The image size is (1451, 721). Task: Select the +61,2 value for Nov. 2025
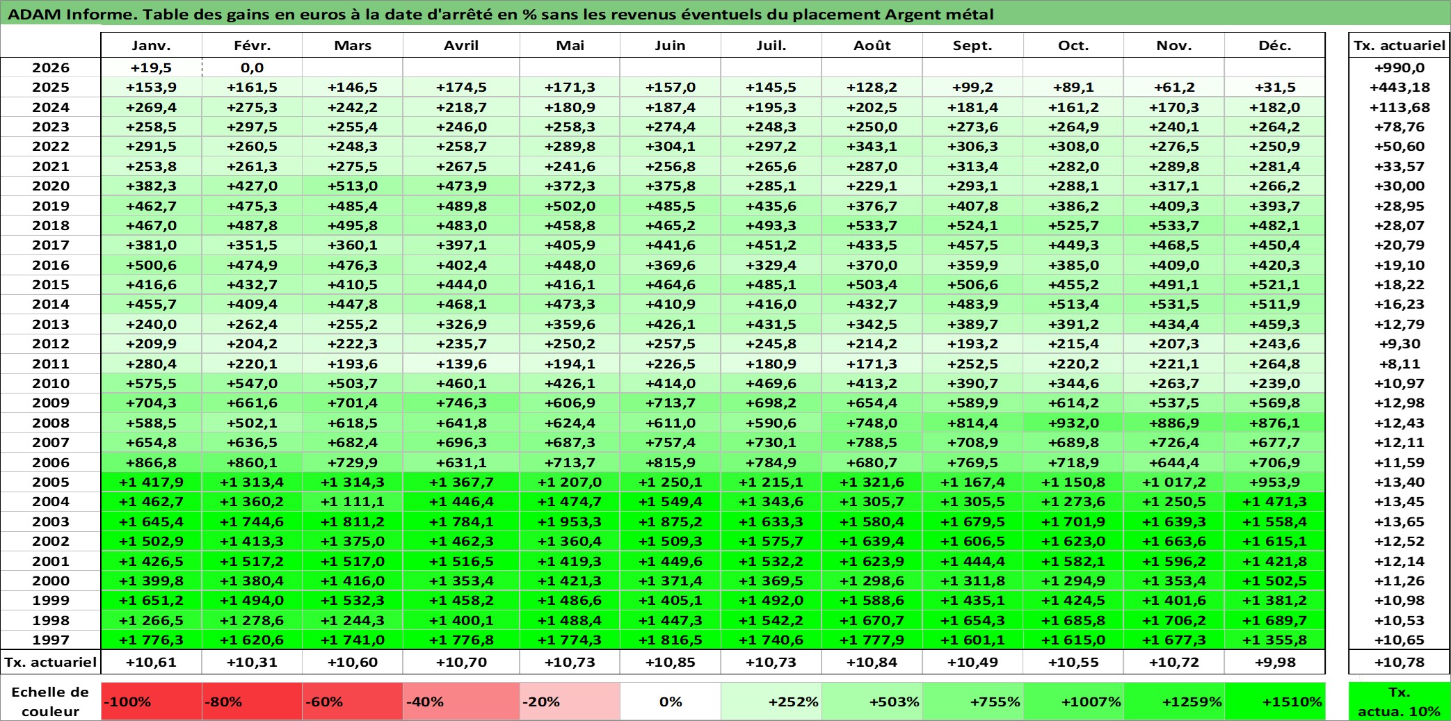(1174, 87)
